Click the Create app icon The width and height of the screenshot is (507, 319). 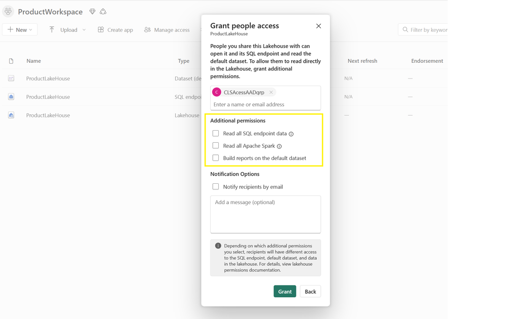click(x=101, y=30)
